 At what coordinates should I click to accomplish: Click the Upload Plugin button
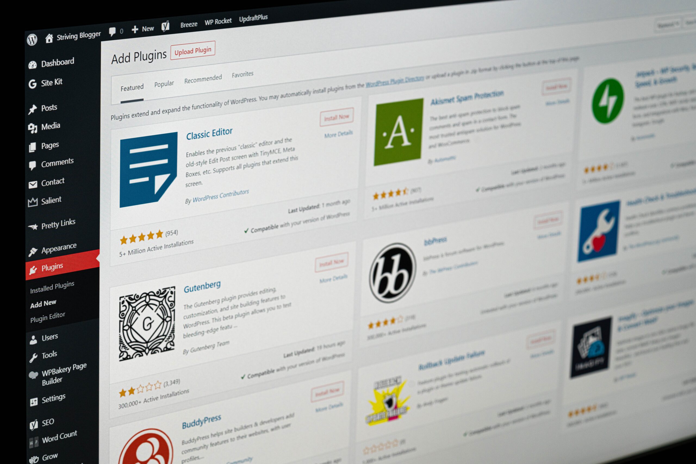[192, 51]
